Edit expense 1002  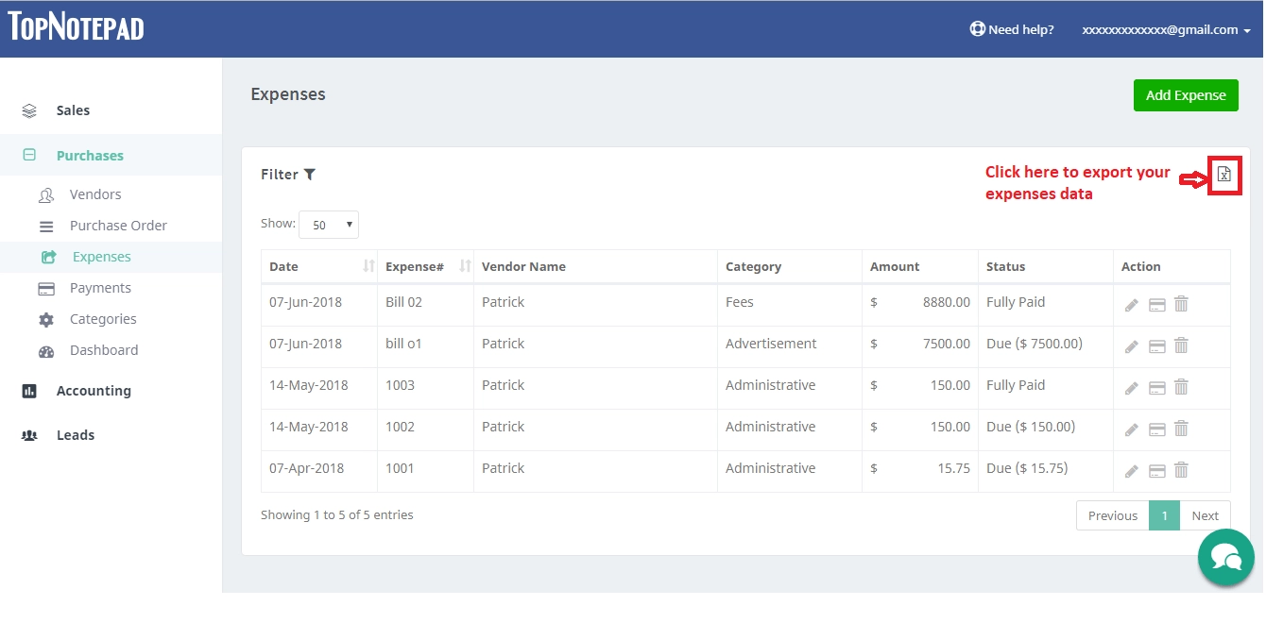[1132, 429]
